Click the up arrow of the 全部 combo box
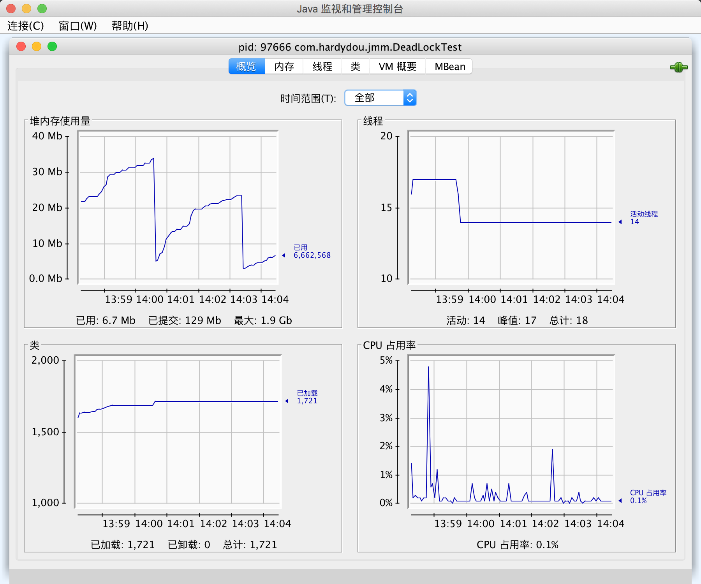This screenshot has height=584, width=701. 410,95
